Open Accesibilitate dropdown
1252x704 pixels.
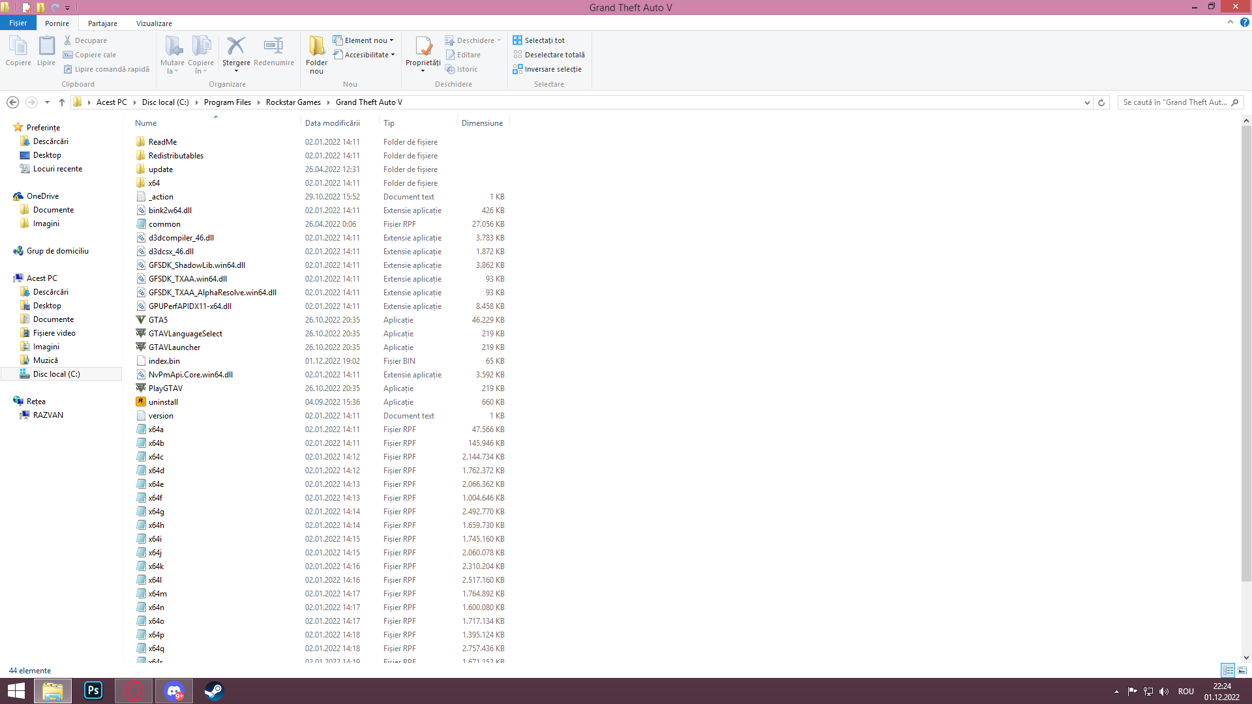(x=364, y=55)
